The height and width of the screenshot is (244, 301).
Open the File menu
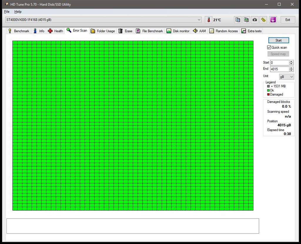tap(7, 11)
